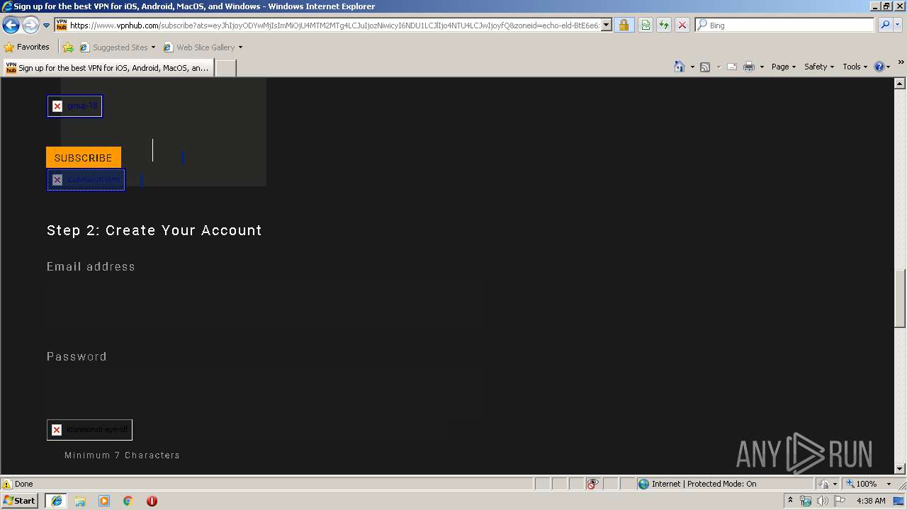Open the Page menu
This screenshot has height=510, width=907.
point(783,67)
